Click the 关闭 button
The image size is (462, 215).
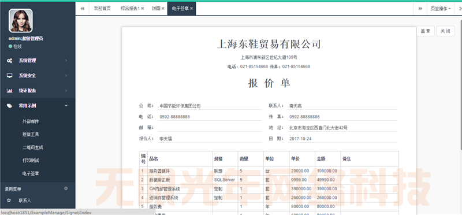445,31
